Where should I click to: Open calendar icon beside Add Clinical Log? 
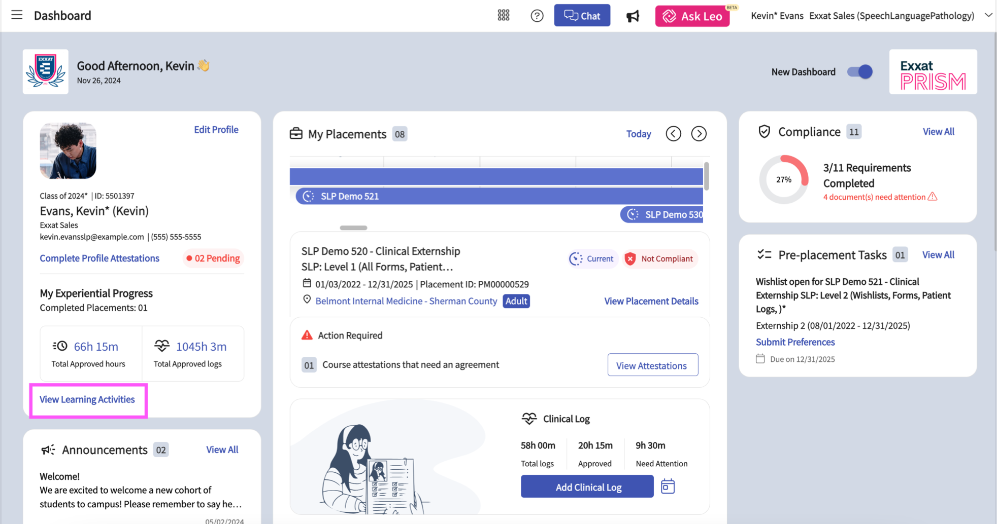pos(668,486)
